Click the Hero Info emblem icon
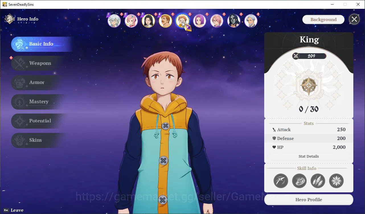This screenshot has height=214, width=365. coord(10,19)
